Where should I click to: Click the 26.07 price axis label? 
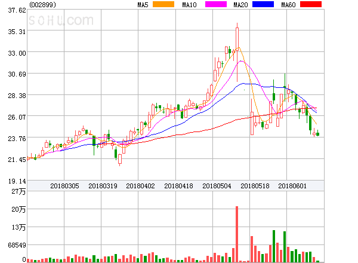point(17,117)
